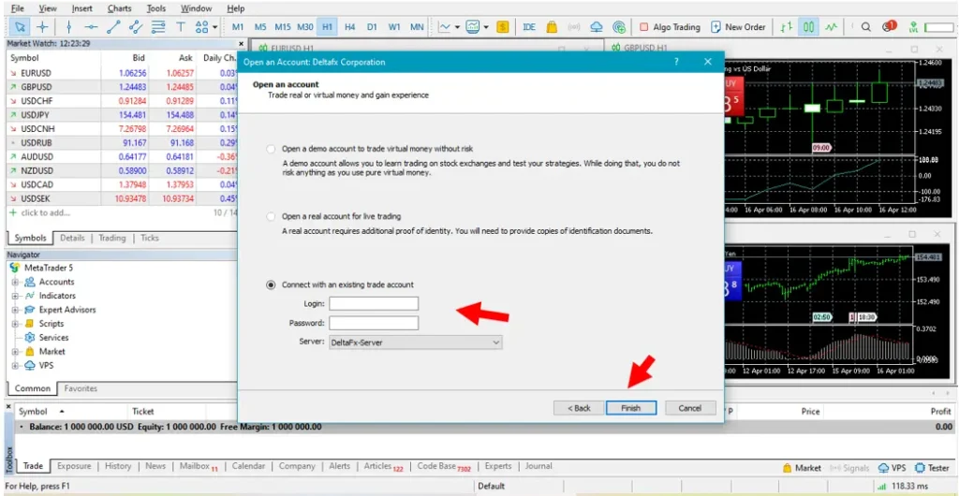Open the View menu
The width and height of the screenshot is (959, 496).
tap(48, 8)
